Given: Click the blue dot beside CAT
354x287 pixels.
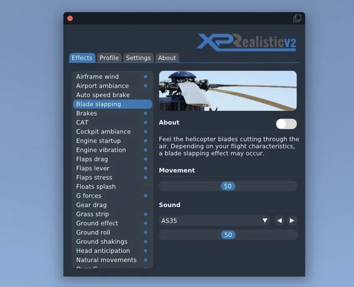Looking at the screenshot, I should tap(146, 122).
